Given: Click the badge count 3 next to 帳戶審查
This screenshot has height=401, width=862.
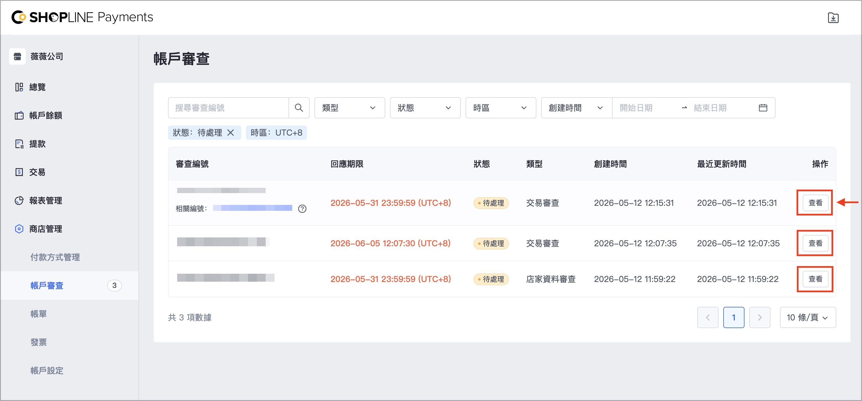Looking at the screenshot, I should 115,286.
